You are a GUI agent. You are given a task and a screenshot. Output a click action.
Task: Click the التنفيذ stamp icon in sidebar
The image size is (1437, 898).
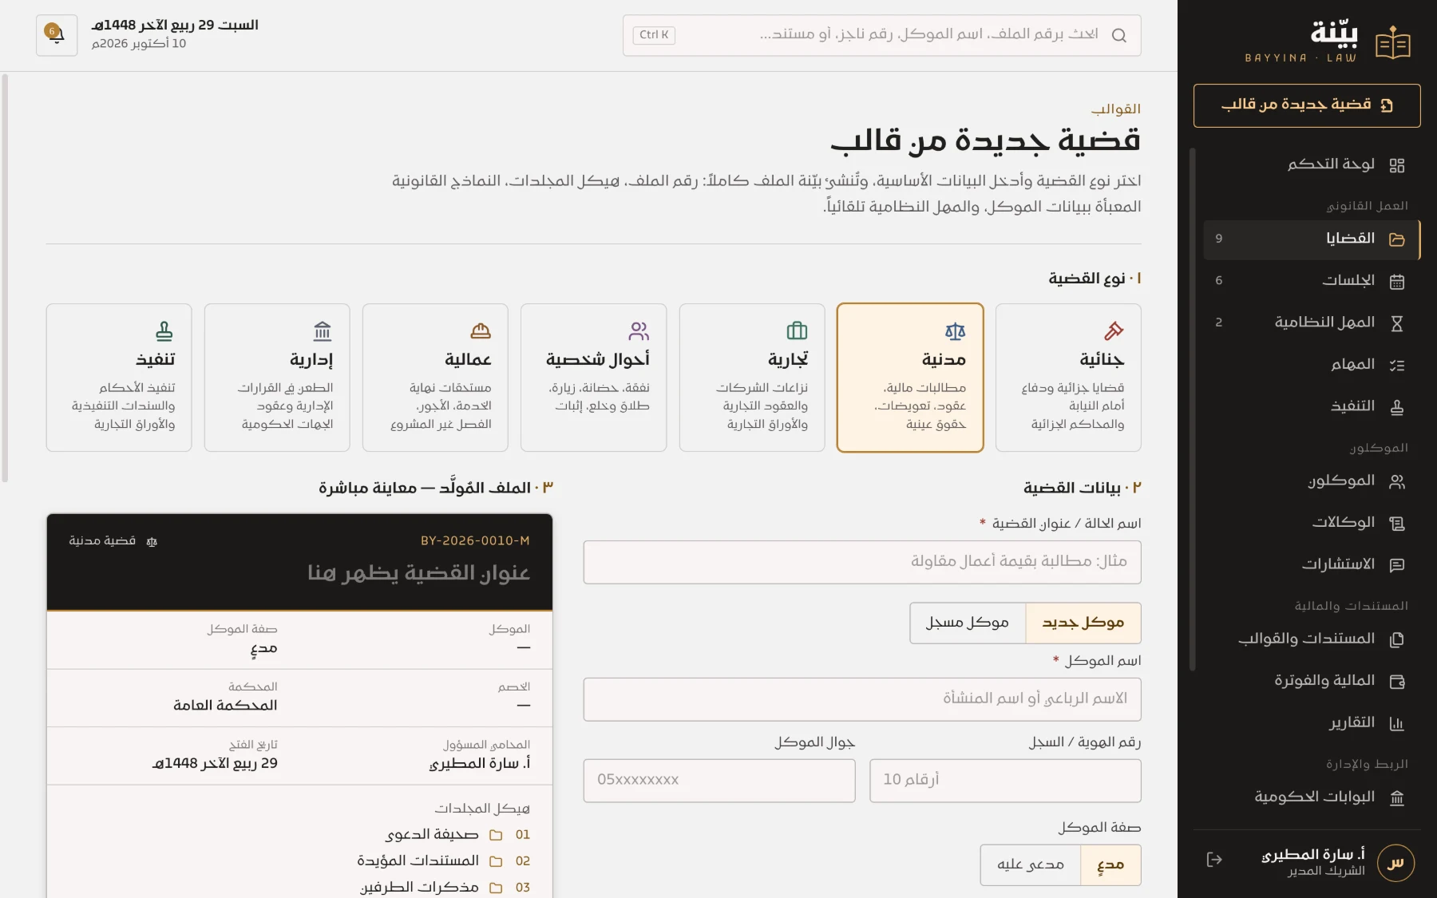1397,407
